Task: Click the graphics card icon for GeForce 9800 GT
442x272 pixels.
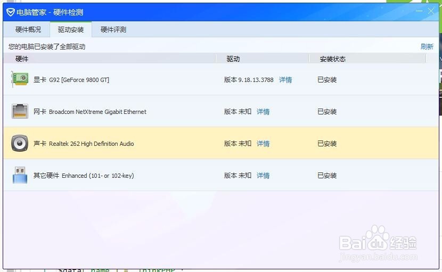Action: 20,79
